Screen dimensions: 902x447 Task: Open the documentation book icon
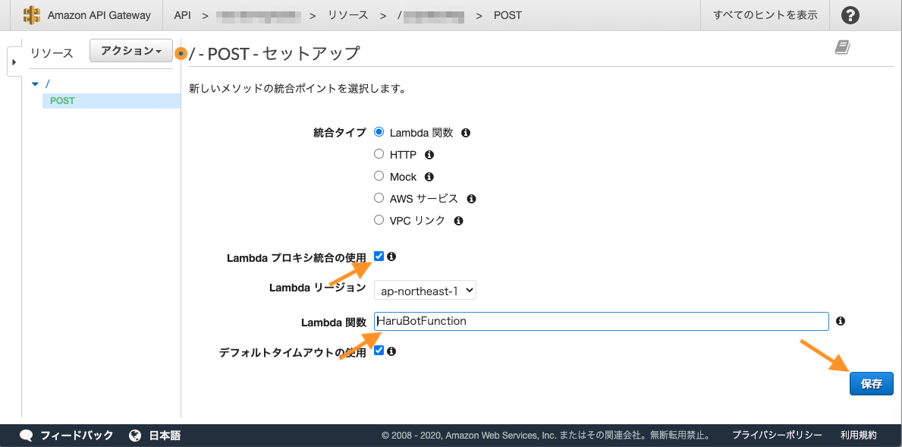pos(842,47)
